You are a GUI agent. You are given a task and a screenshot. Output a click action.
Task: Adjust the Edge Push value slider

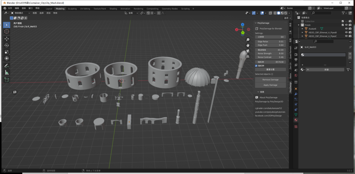click(x=270, y=45)
